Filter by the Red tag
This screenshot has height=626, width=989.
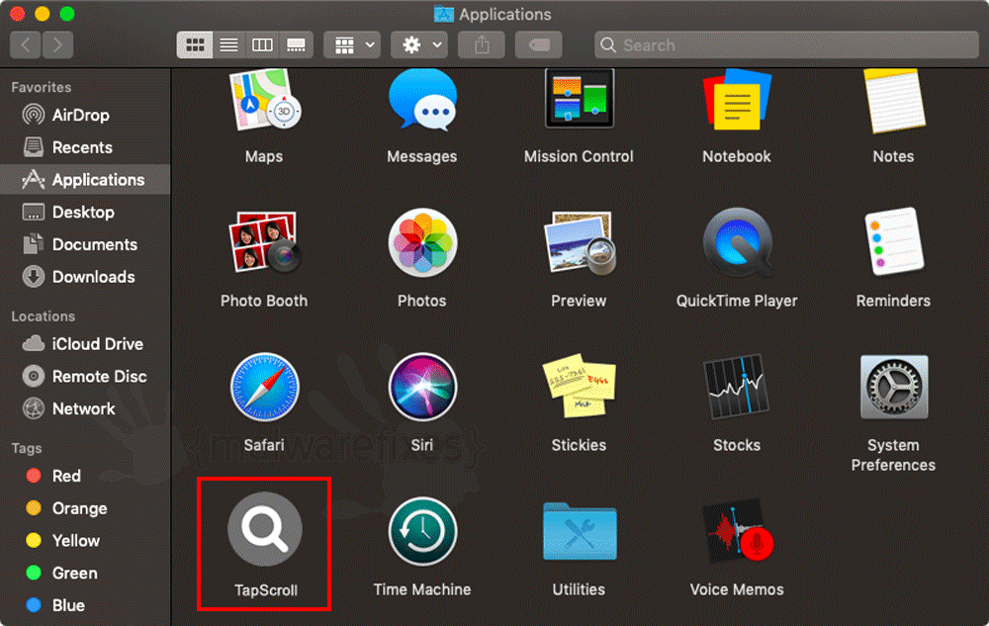(x=85, y=476)
